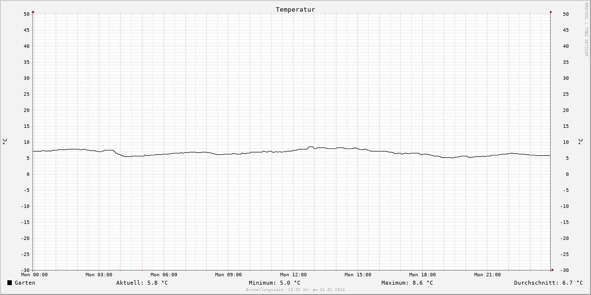
Task: Click the "-30" label on the left axis
Action: [x=25, y=270]
